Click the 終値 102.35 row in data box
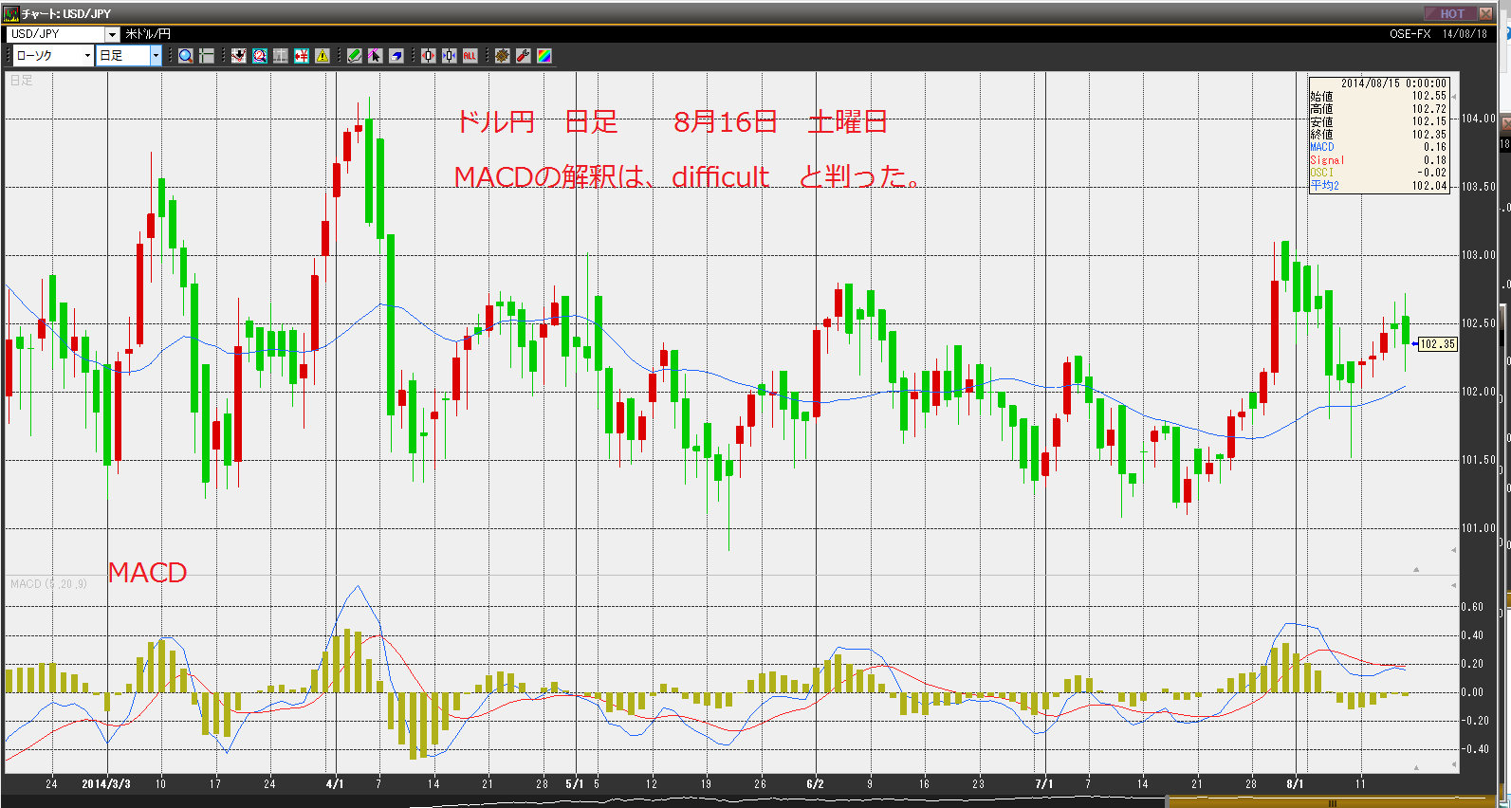 point(1378,135)
